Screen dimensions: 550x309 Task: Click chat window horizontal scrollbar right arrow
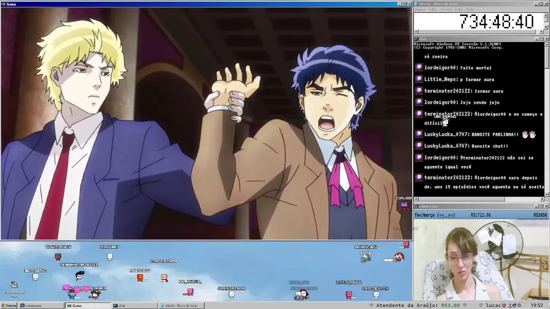click(541, 199)
